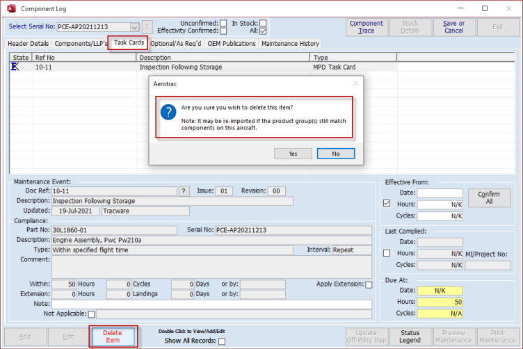Viewport: 523px width, 349px height.
Task: Click the state icon for row 10-11
Action: [x=15, y=67]
